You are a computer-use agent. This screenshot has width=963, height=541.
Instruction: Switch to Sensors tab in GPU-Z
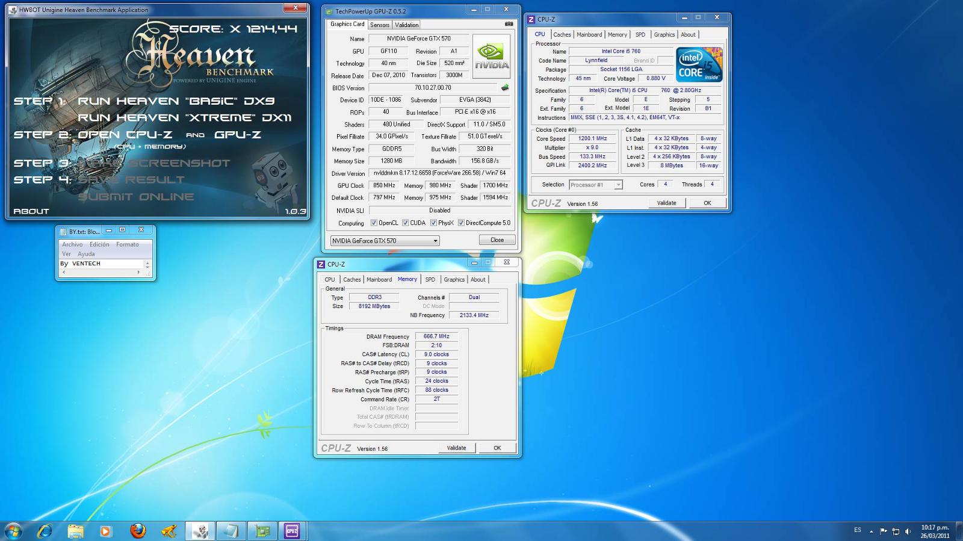point(380,25)
